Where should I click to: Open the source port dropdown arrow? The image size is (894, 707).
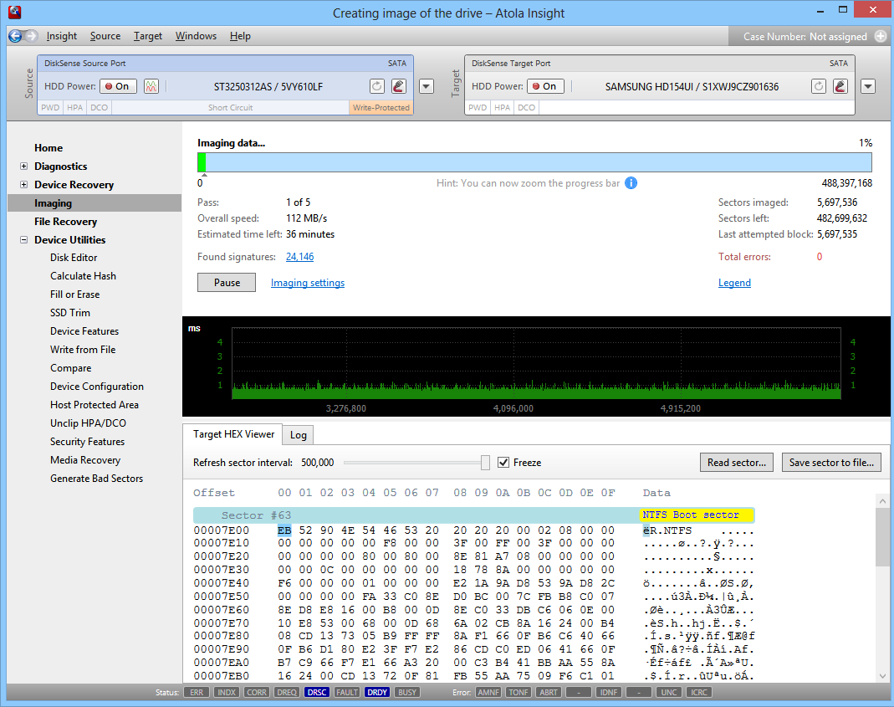427,86
